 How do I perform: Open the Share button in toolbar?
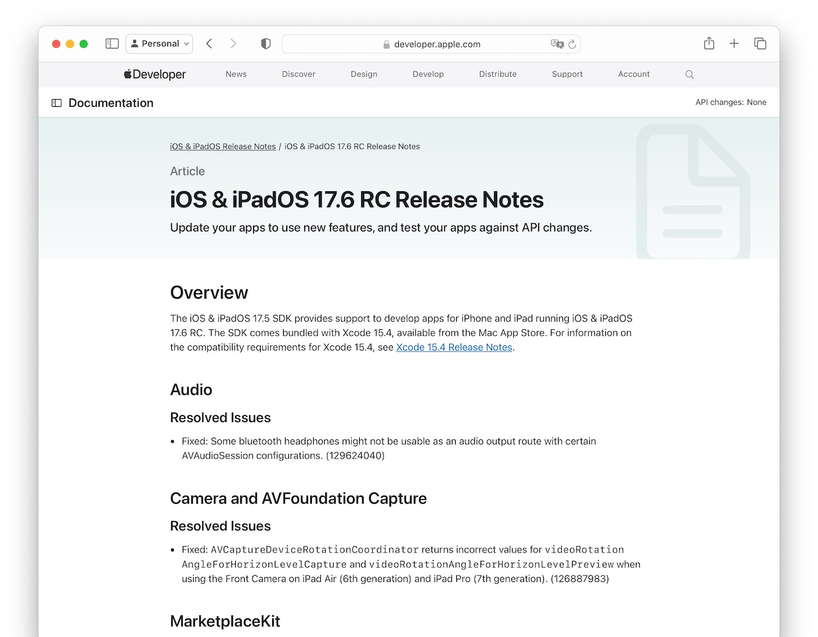coord(709,43)
